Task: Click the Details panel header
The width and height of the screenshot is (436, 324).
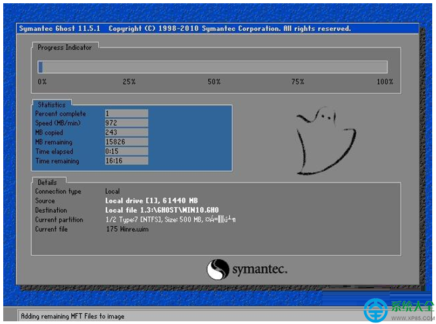Action: click(x=47, y=183)
